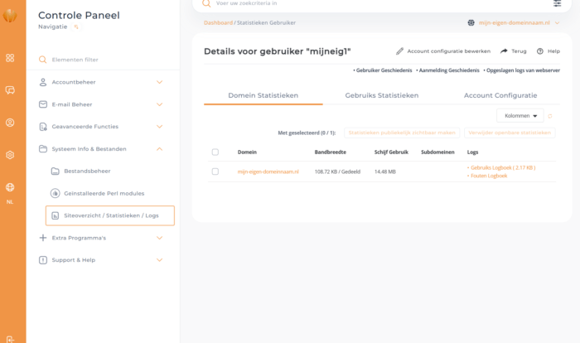
Task: Open the Gebruiker Geschiedenis link
Action: point(384,70)
